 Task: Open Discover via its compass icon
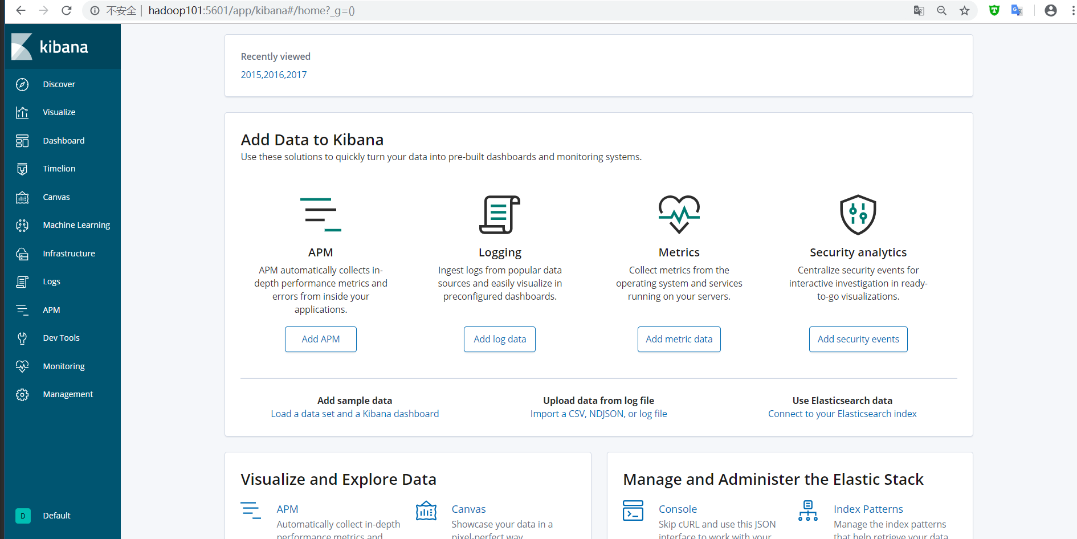(x=22, y=84)
